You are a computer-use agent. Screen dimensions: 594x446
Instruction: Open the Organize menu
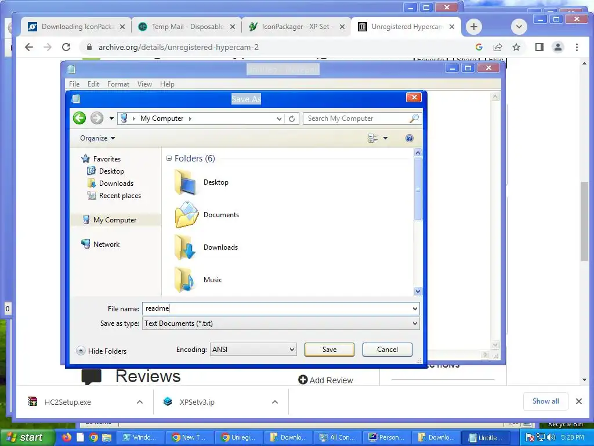pyautogui.click(x=97, y=138)
